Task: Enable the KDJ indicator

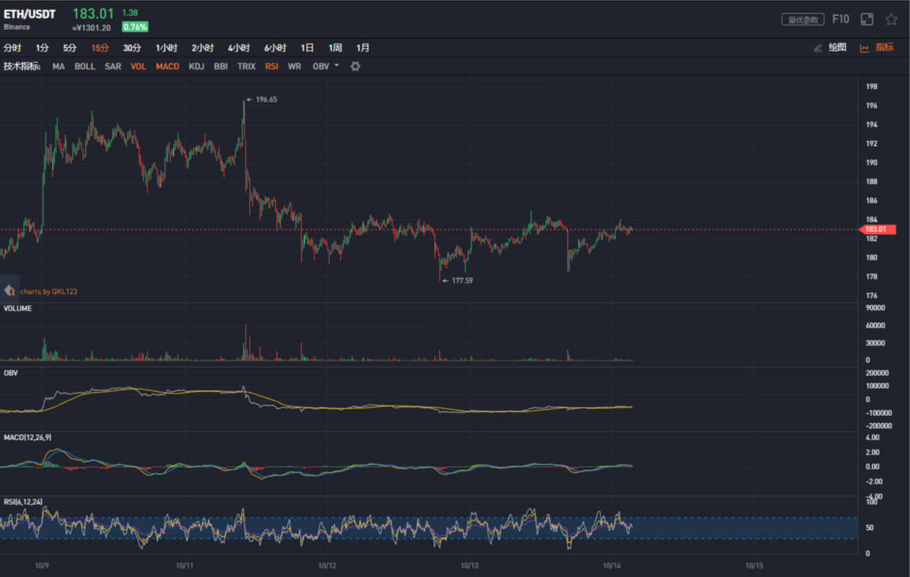Action: pos(197,67)
